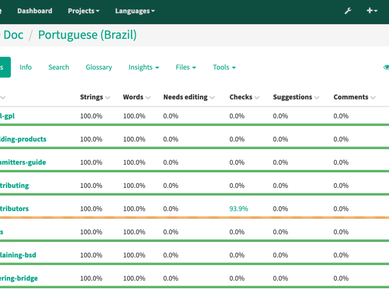
Task: Switch to the Glossary tab
Action: (99, 67)
